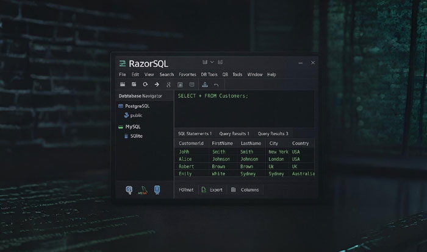Screen dimensions: 427x252
Task: Click the Columns grid icon
Action: click(x=234, y=190)
